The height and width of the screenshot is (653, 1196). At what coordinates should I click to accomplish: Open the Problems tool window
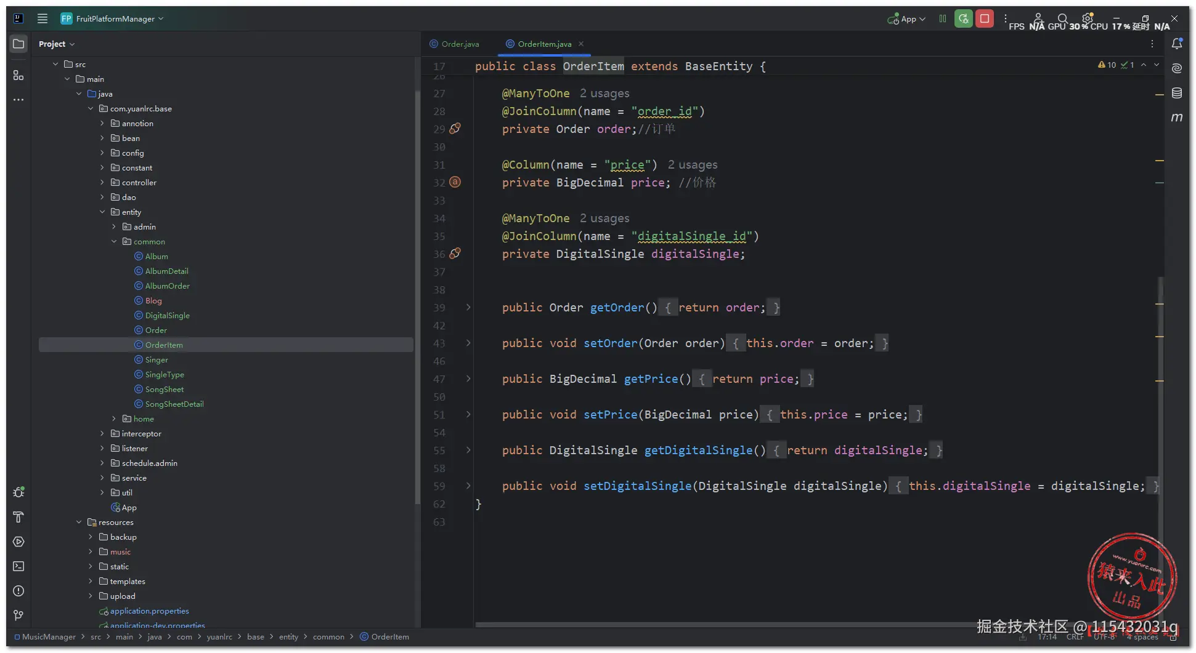18,591
